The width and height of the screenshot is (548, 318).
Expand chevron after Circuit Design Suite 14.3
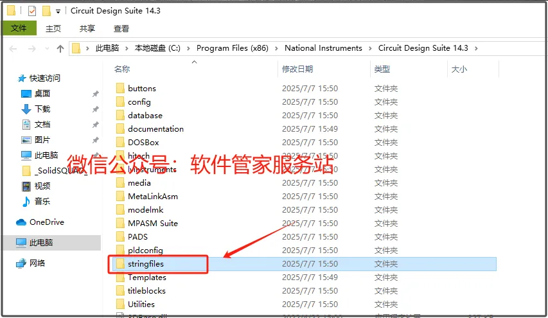tap(476, 49)
